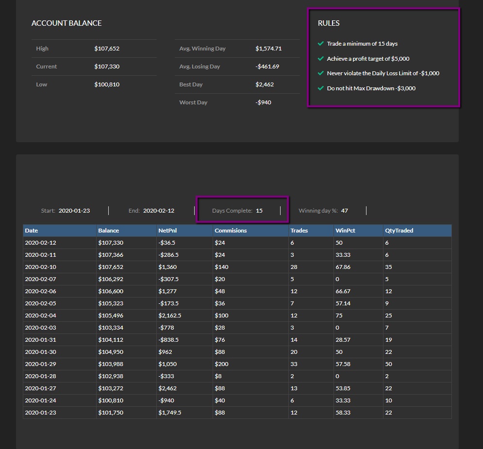Screen dimensions: 483x449
Task: Click the Best Day value $2,462
Action: point(265,84)
